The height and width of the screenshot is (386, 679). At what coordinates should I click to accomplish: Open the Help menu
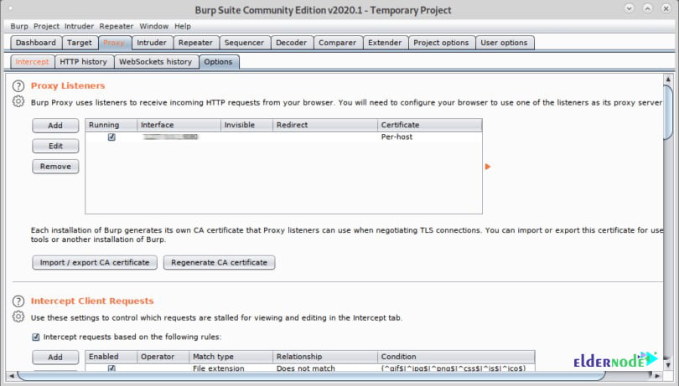point(182,27)
